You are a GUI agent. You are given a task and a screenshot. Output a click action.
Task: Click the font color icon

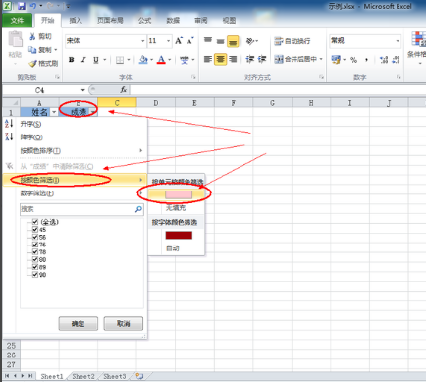click(x=161, y=60)
